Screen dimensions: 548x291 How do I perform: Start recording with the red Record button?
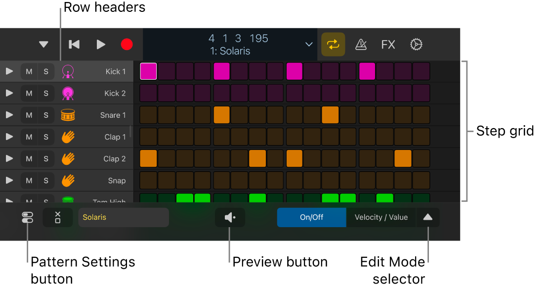tap(126, 44)
